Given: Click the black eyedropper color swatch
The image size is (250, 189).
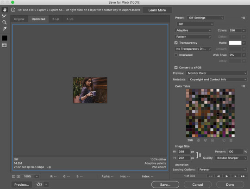Looking at the screenshot, I should (x=5, y=38).
